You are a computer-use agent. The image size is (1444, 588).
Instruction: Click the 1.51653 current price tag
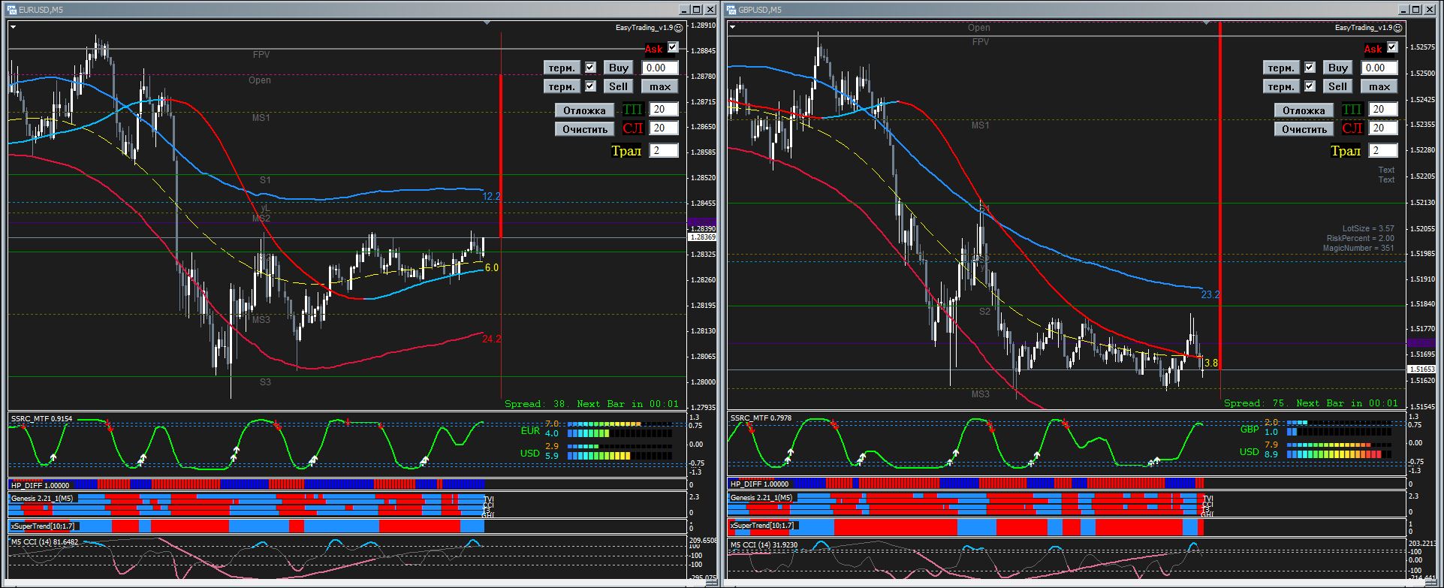coord(1422,369)
